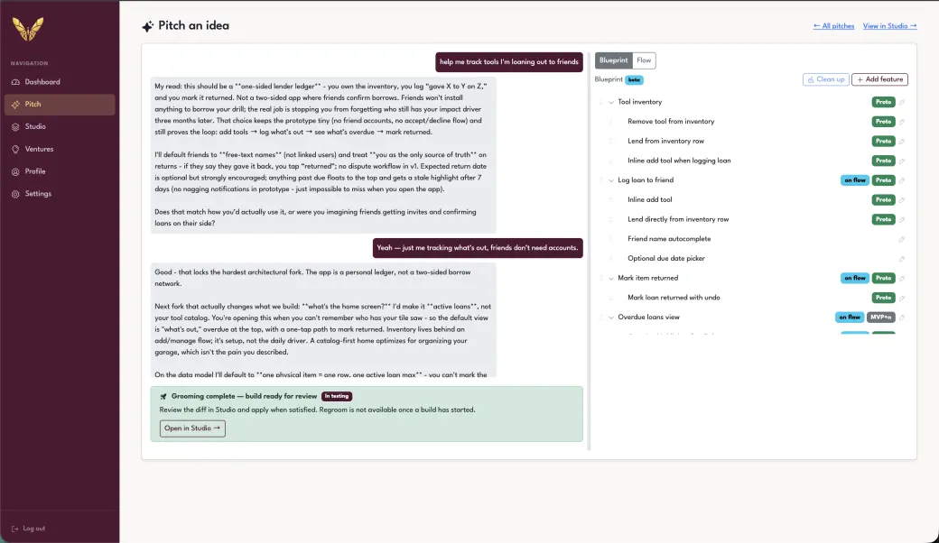This screenshot has height=543, width=939.
Task: Open Ventures in the sidebar
Action: pos(60,149)
